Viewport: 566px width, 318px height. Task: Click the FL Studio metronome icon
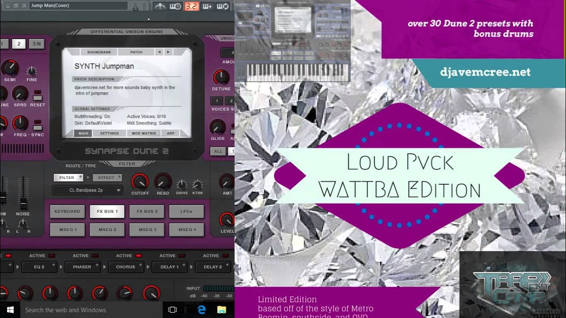tap(160, 6)
